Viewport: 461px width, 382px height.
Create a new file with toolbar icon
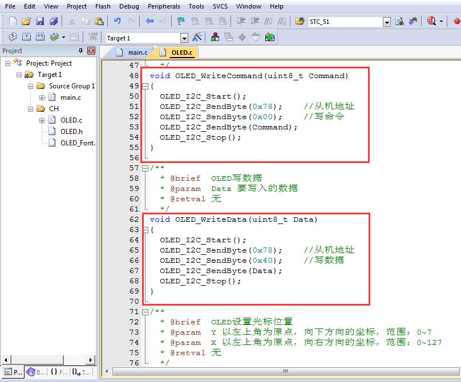13,21
